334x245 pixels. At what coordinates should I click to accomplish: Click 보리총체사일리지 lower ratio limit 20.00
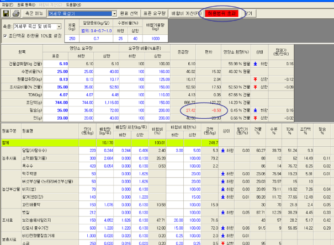pyautogui.click(x=174, y=220)
